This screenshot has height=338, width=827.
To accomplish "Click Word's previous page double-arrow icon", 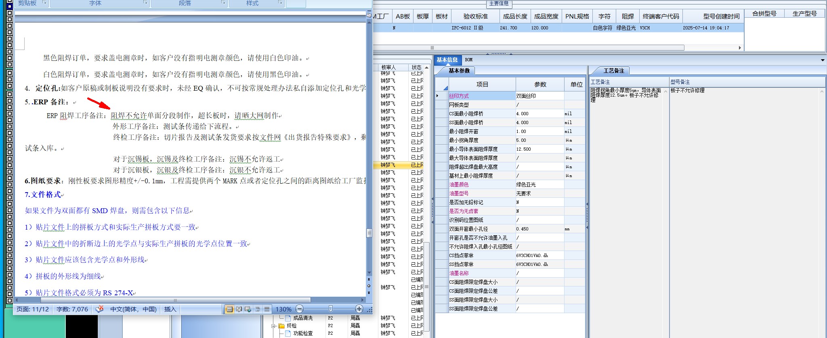I will [x=369, y=279].
